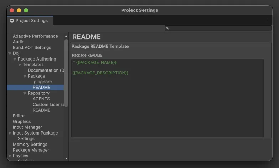Click the search magnifier icon
This screenshot has width=279, height=168.
[x=167, y=28]
